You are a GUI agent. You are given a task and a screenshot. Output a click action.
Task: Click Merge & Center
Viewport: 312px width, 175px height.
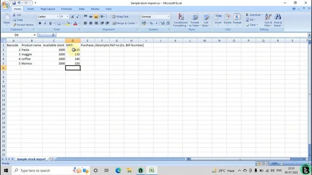[123, 23]
